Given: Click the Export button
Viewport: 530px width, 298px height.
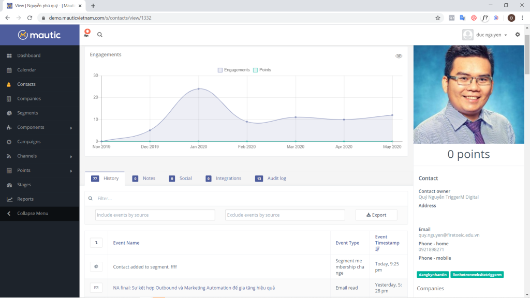Looking at the screenshot, I should (x=376, y=215).
